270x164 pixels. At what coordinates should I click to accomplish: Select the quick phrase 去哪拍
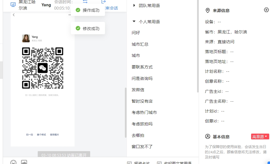click(138, 135)
